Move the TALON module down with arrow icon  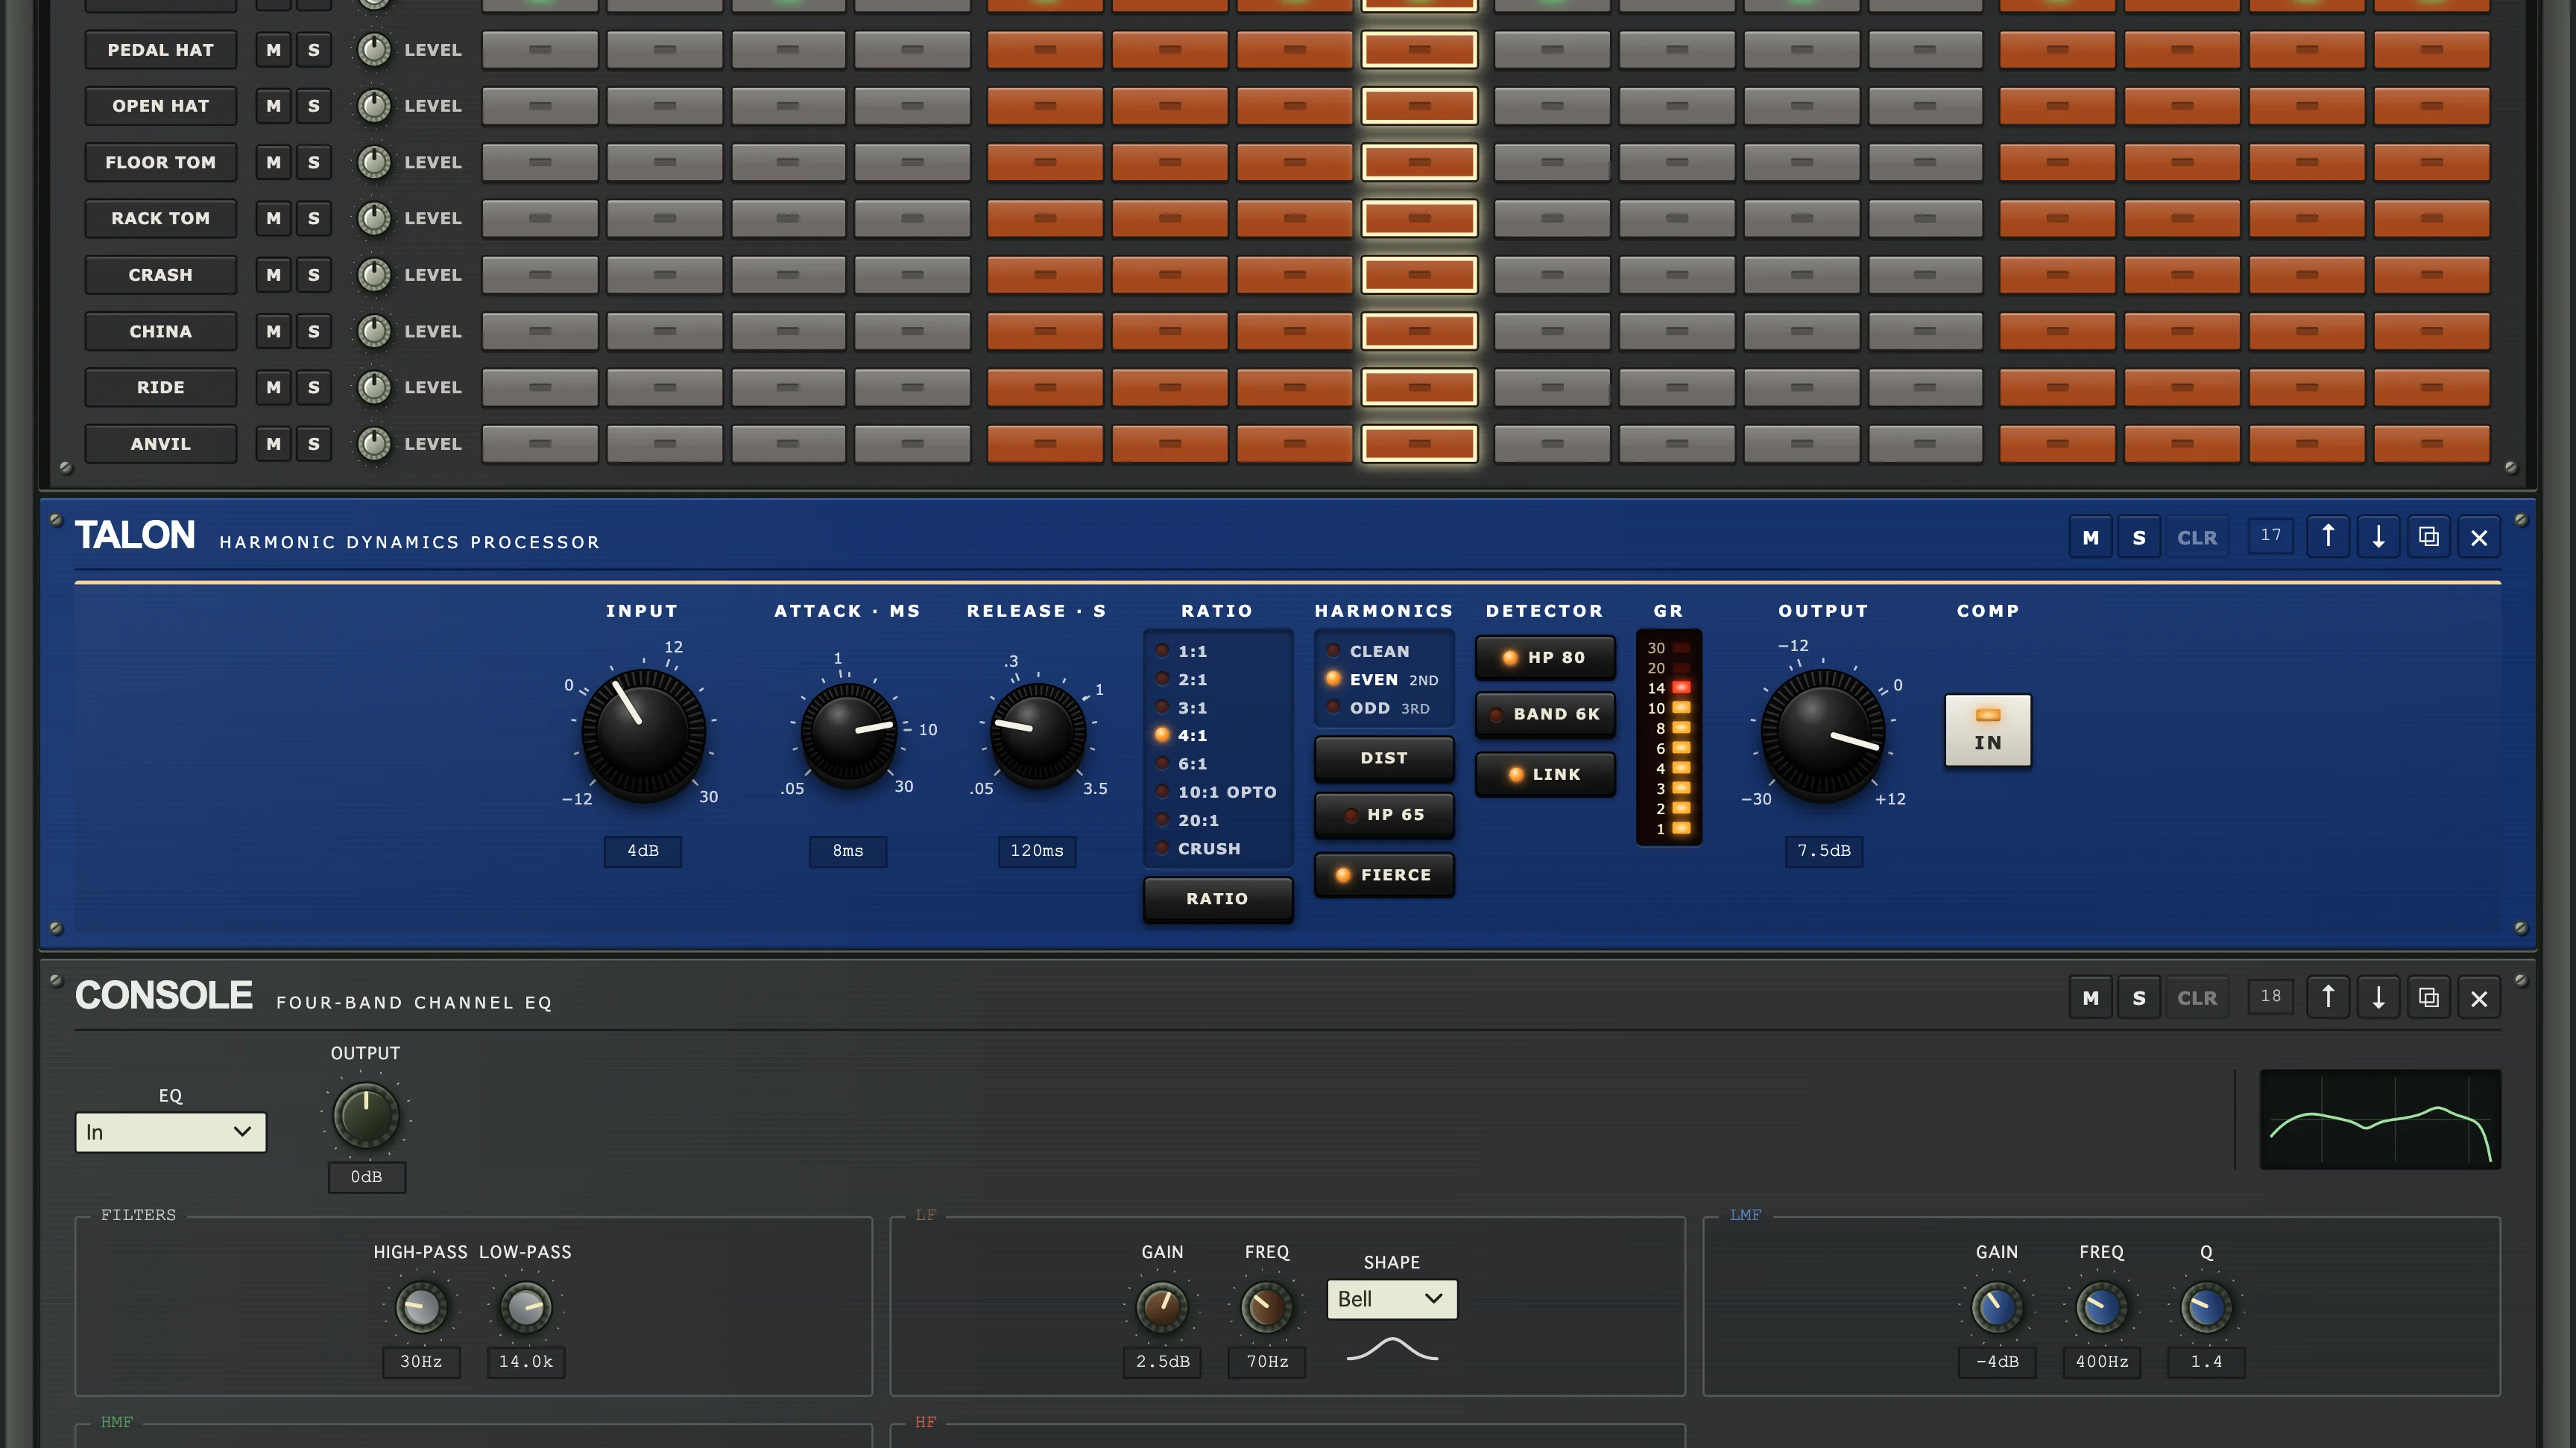click(2378, 536)
